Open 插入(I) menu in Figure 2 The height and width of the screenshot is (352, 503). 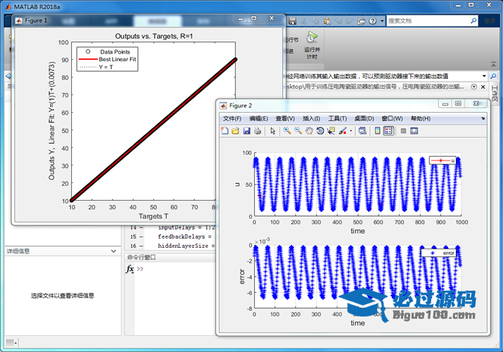[312, 118]
